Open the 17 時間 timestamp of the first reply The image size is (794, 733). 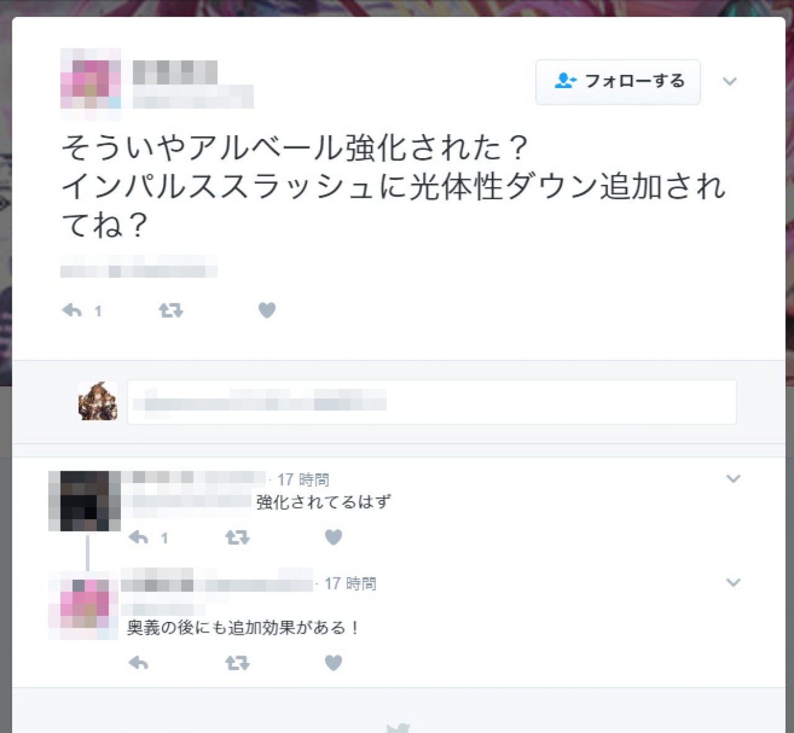(303, 479)
